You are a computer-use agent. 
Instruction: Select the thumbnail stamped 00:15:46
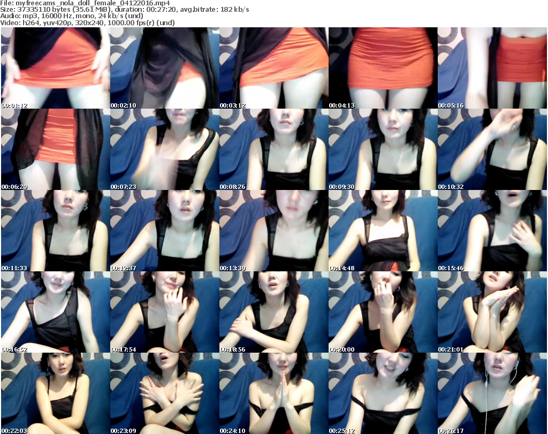(492, 231)
